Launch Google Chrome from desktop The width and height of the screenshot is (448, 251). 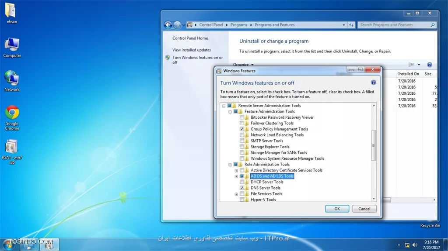[12, 118]
